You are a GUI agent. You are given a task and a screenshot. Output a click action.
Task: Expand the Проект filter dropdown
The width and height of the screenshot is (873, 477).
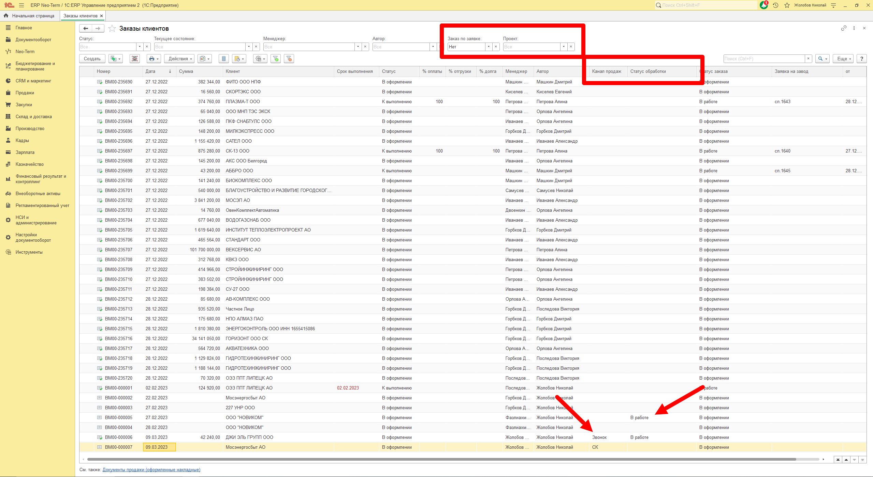pos(564,47)
